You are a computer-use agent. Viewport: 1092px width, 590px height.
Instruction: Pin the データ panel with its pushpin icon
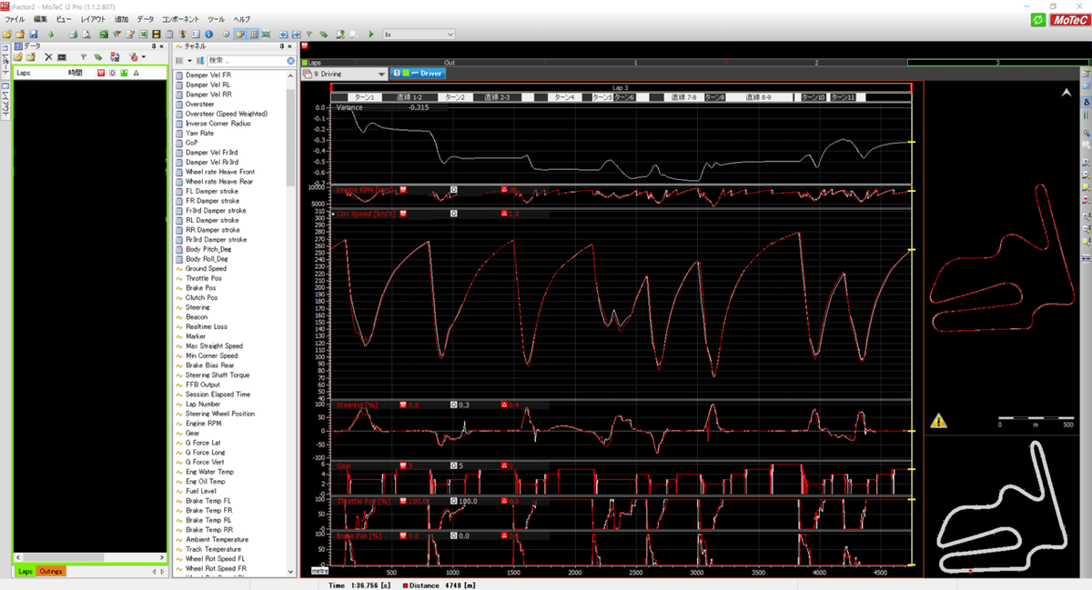click(x=154, y=46)
